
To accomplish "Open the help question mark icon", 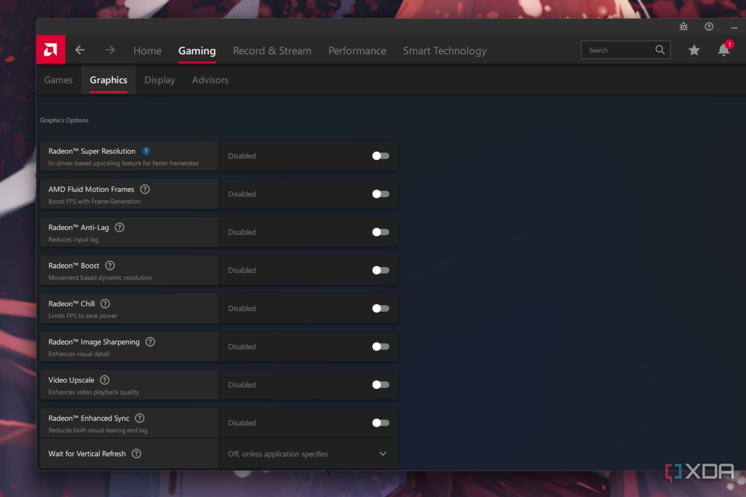I will (x=709, y=27).
